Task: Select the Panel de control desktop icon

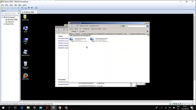Action: pos(25,53)
